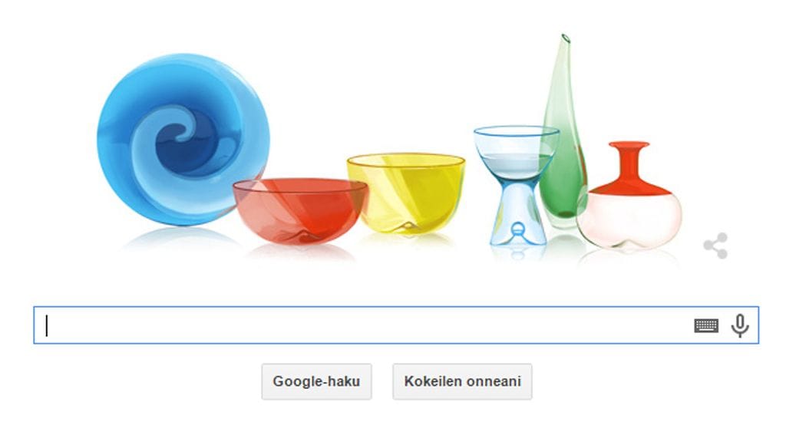
Task: Click the red neck of the round bottle
Action: [629, 160]
